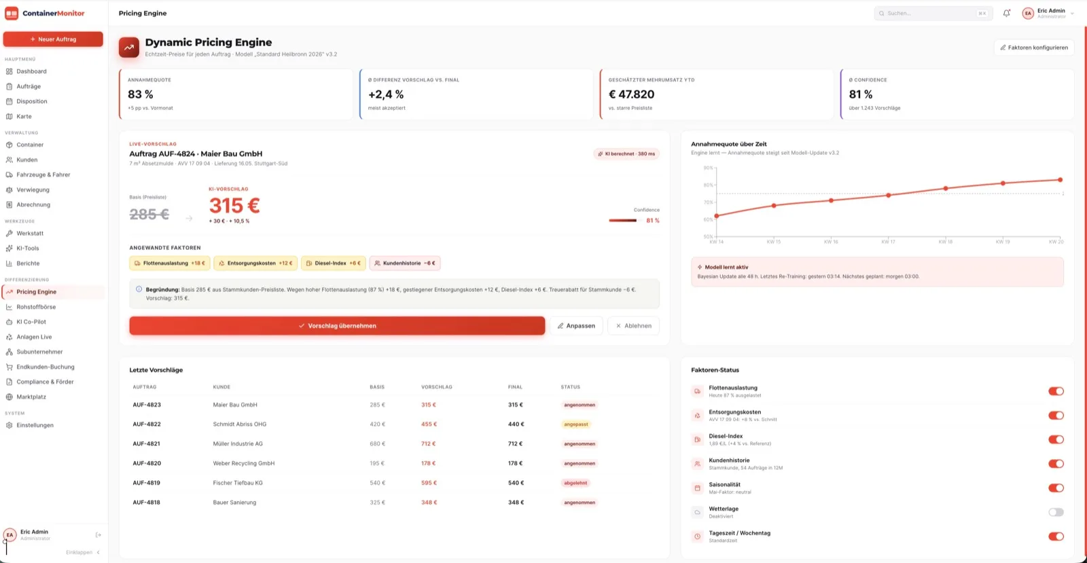Click the KI-Tools sparkle icon
Viewport: 1087px width, 563px height.
coord(10,248)
